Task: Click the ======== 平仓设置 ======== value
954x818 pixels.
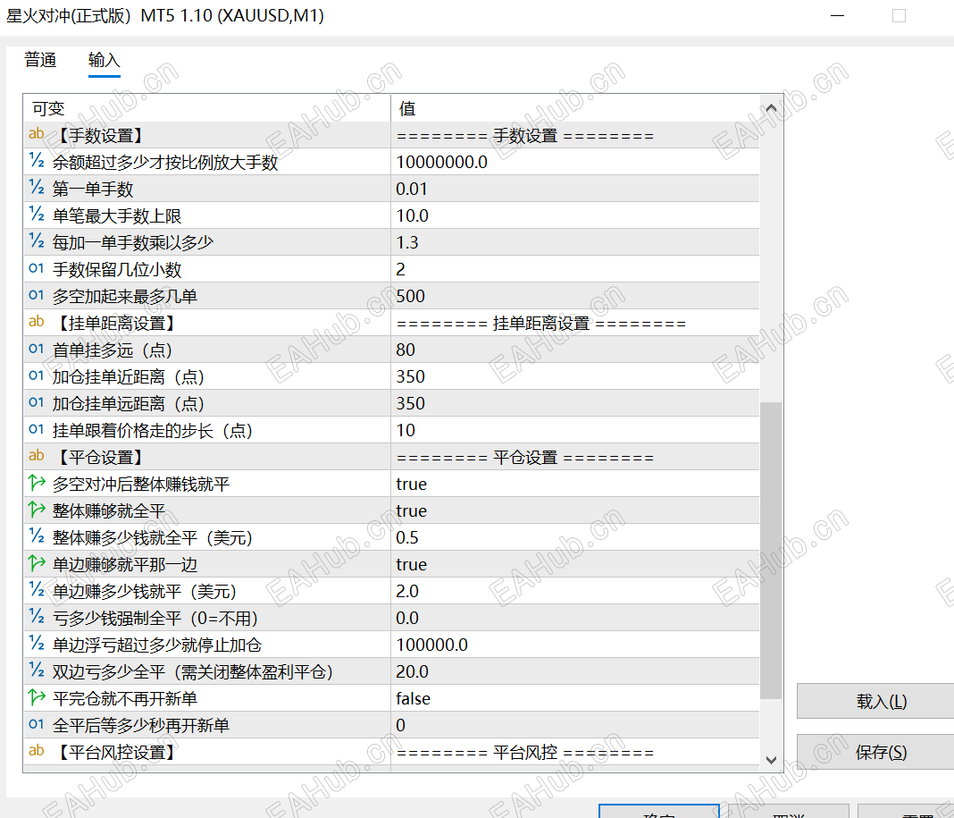Action: point(525,458)
